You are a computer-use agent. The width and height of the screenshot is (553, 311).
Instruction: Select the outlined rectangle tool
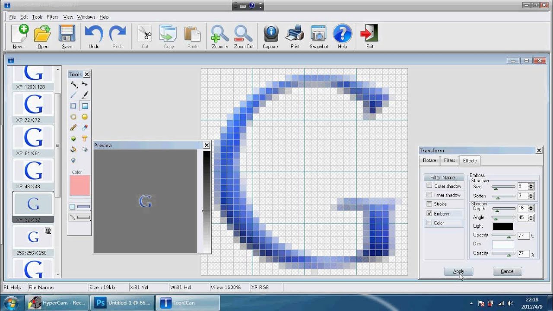point(73,106)
